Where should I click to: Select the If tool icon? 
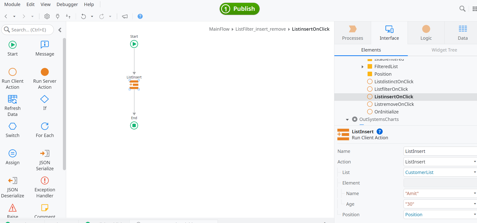coord(45,99)
